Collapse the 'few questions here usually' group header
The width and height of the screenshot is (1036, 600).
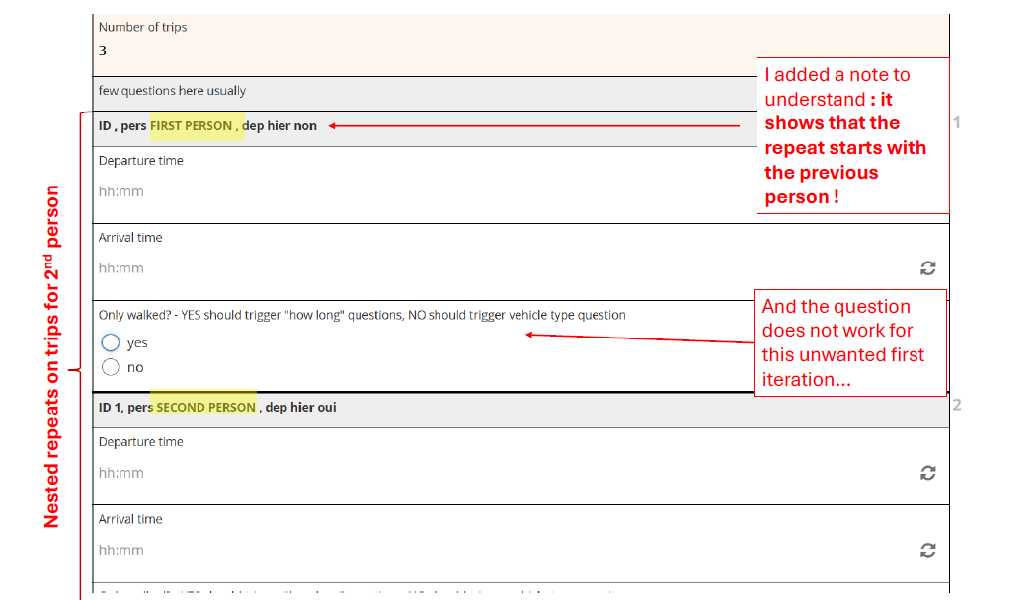coord(173,91)
